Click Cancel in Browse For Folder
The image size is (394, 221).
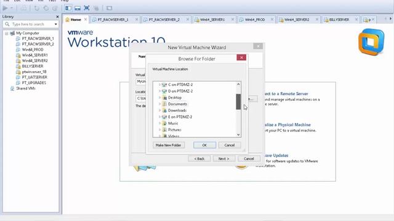click(x=230, y=145)
